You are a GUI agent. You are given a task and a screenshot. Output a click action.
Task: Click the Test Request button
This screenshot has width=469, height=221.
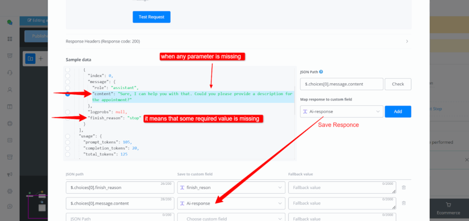[x=152, y=17]
